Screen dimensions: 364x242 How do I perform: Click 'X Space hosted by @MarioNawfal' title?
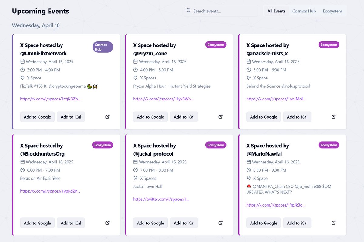[268, 150]
